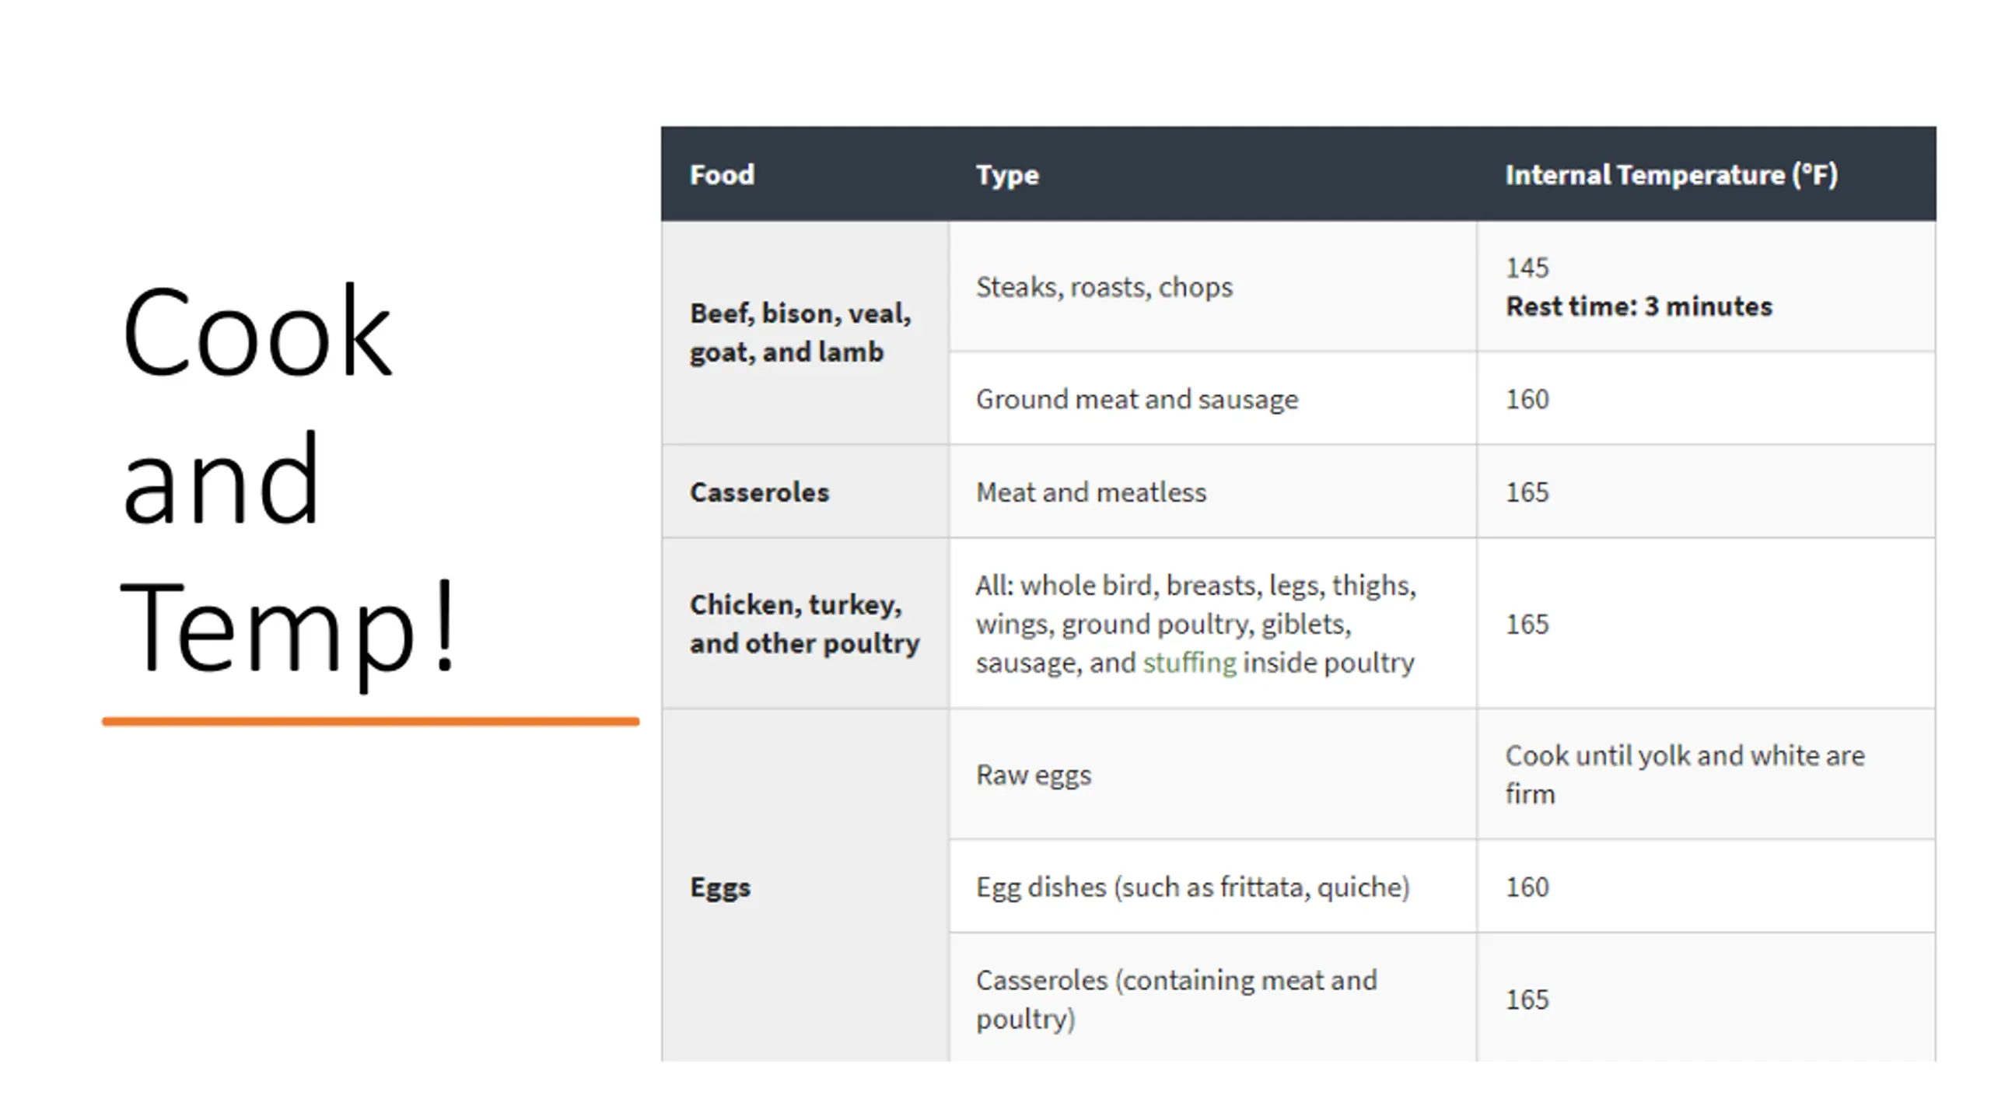Screen dimensions: 1991x1120
Task: Select the "Meat and meatless" cell
Action: 1090,492
